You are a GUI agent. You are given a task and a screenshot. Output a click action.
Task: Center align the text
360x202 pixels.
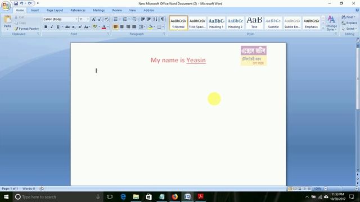pos(121,27)
